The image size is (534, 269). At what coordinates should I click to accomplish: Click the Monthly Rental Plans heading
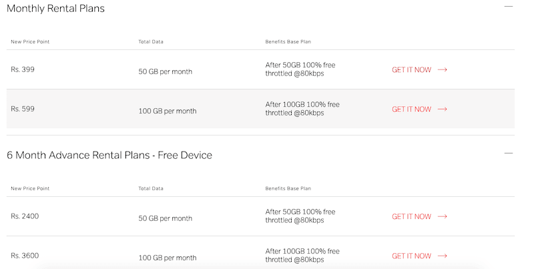tap(55, 9)
